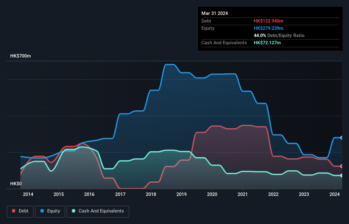Click the 2019 x-axis label
Image resolution: width=349 pixels, height=224 pixels.
click(x=182, y=194)
